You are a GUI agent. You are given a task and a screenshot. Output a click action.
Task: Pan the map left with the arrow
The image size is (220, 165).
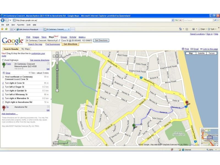(x=54, y=56)
